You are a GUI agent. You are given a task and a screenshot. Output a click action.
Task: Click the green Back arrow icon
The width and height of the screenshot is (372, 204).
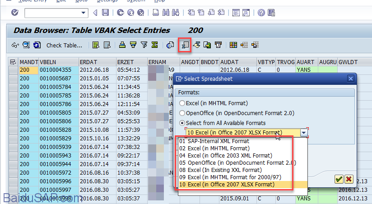pos(121,13)
